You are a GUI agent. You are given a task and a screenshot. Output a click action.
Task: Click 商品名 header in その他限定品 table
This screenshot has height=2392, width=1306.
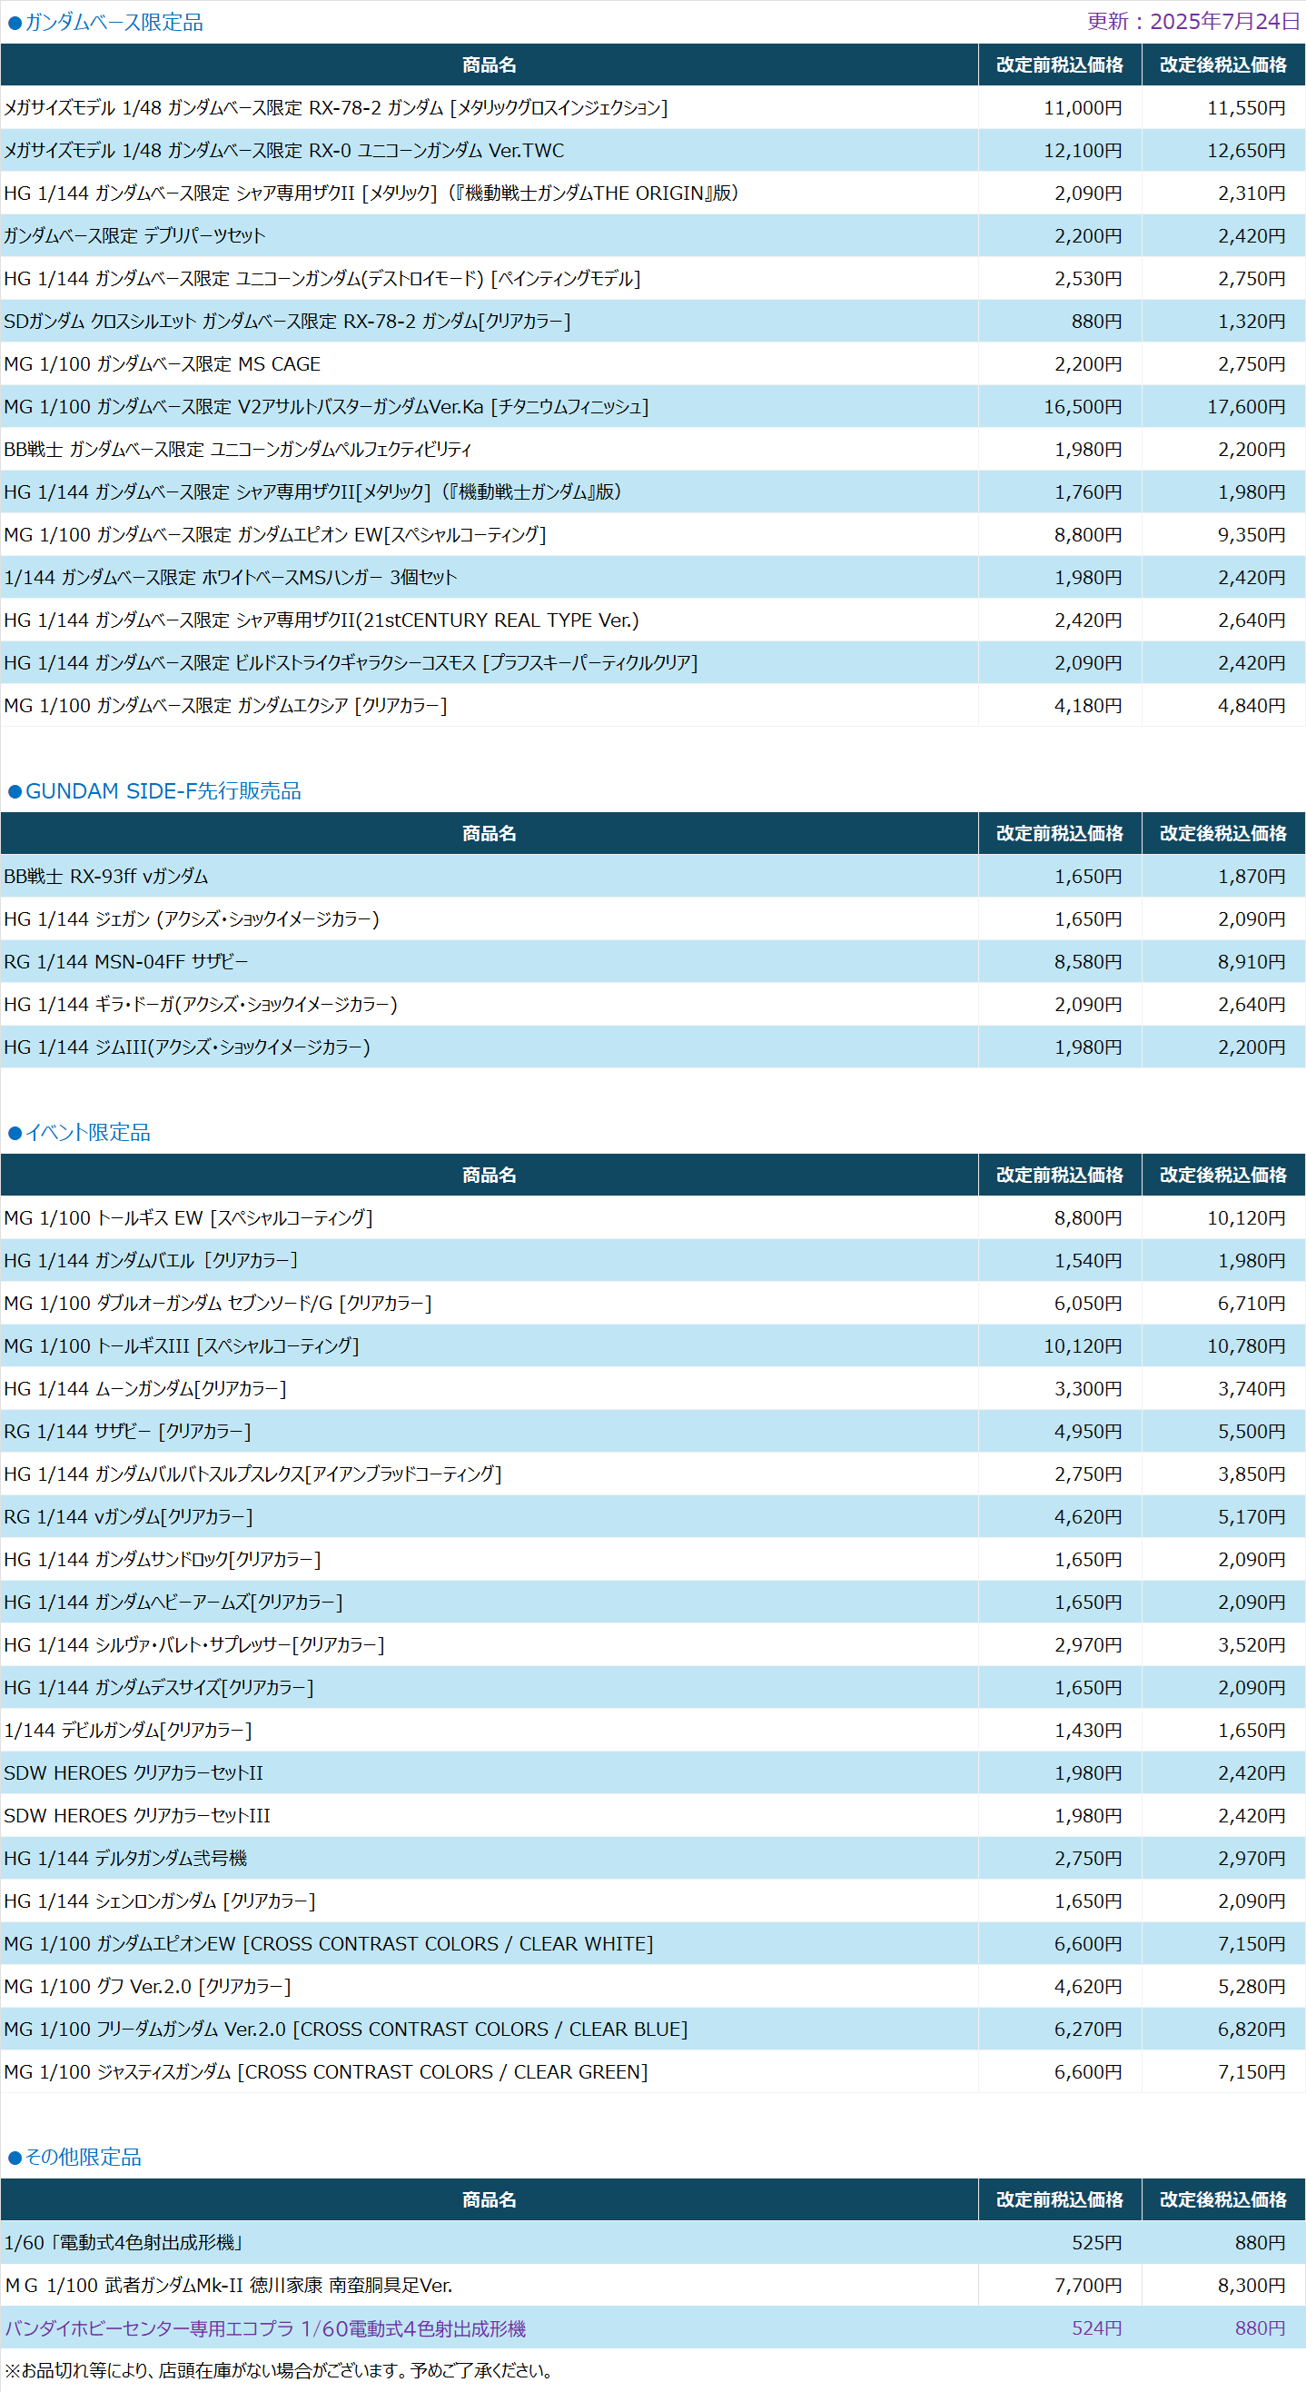point(490,2200)
